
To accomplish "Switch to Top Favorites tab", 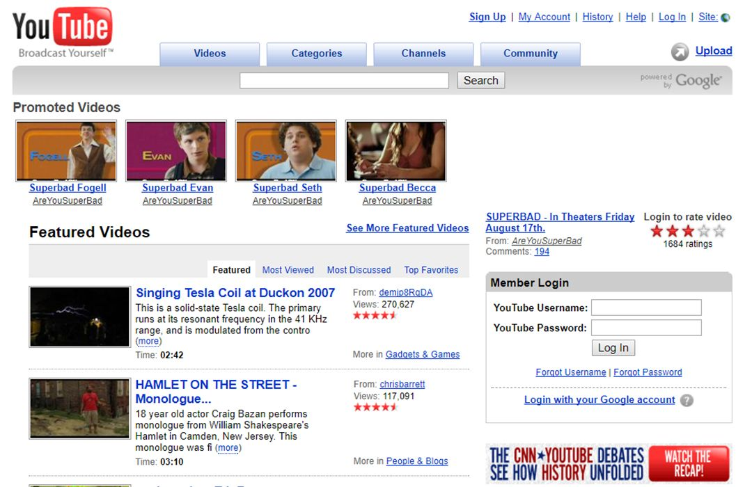I will [x=431, y=270].
